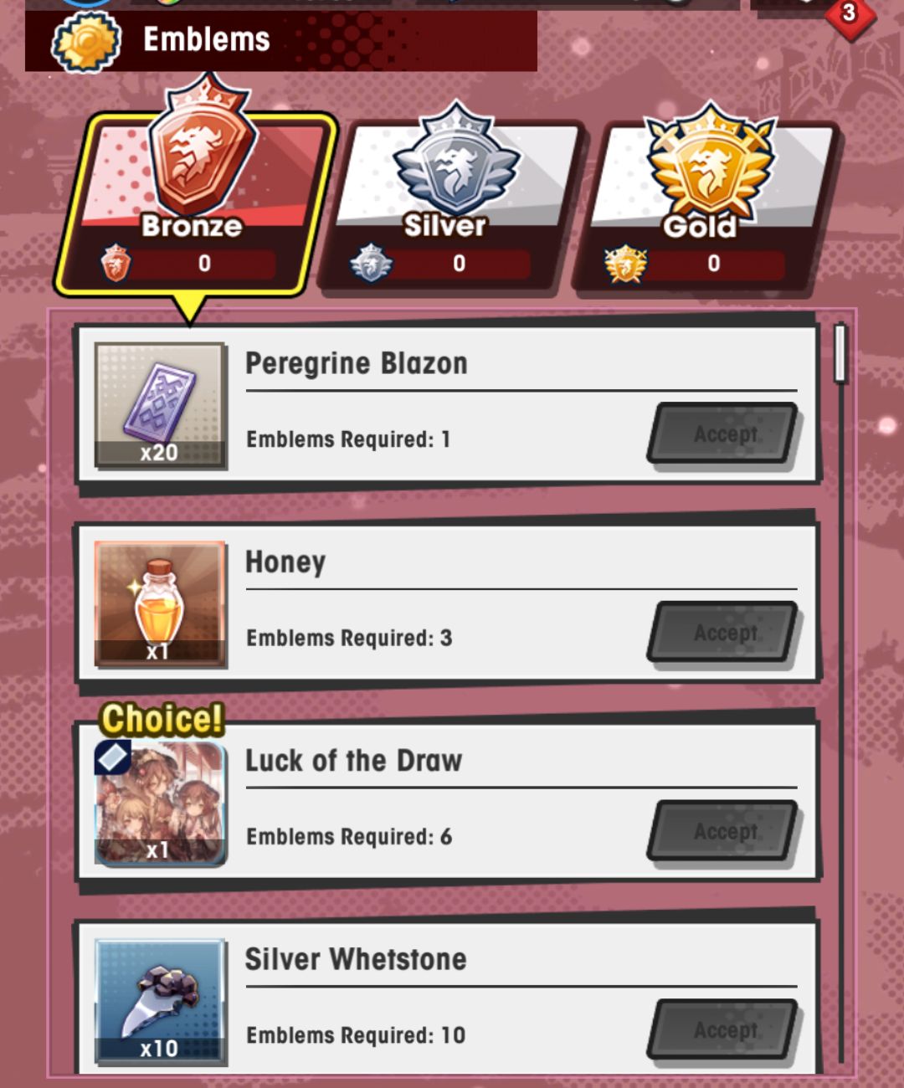Accept the Honey reward
The height and width of the screenshot is (1088, 904).
pyautogui.click(x=724, y=633)
